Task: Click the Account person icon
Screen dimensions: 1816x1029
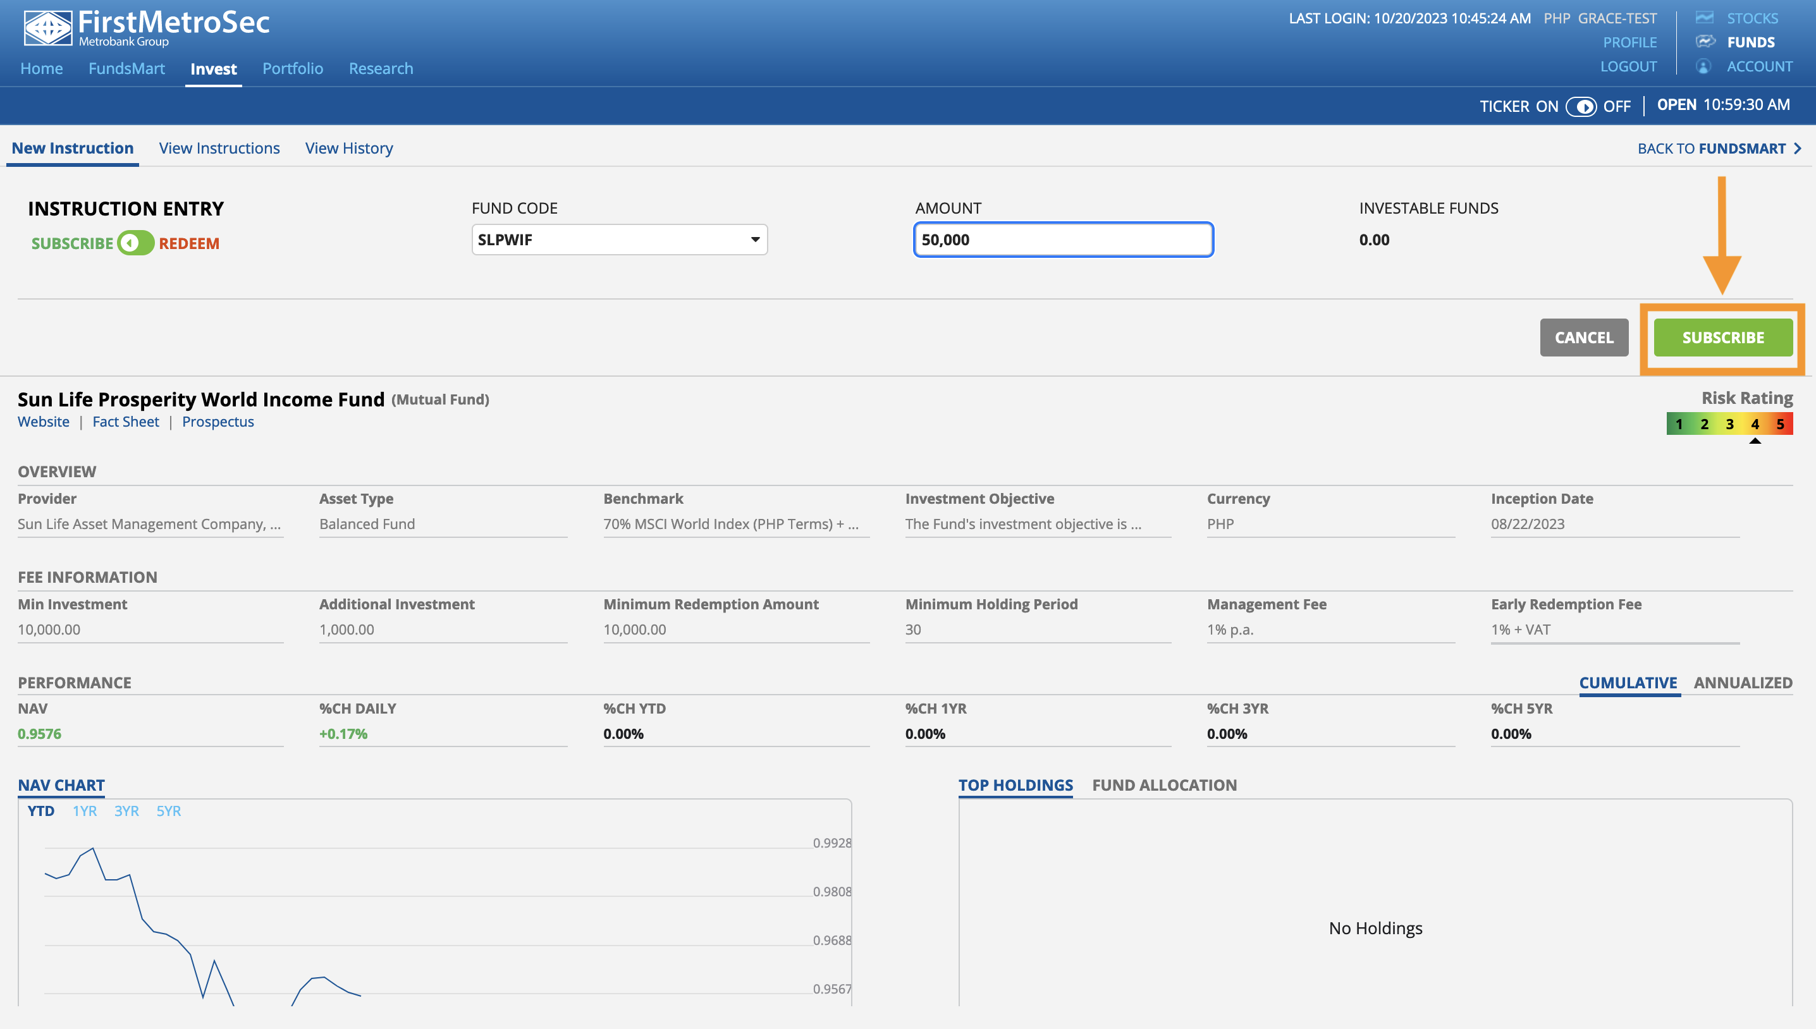Action: (1703, 66)
